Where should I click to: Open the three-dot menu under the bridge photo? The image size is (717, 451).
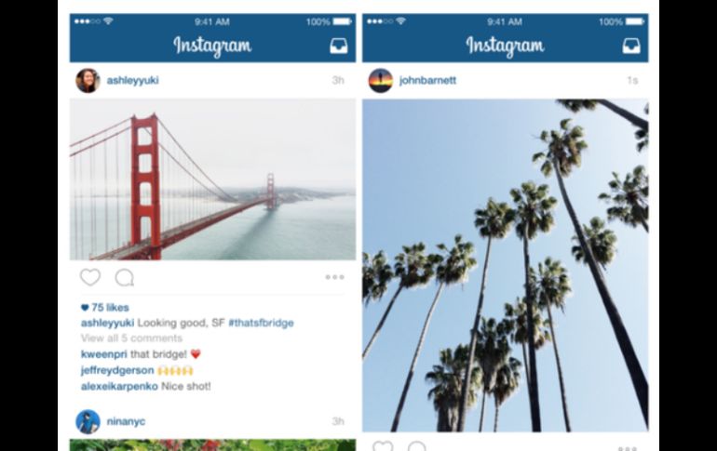[x=334, y=277]
